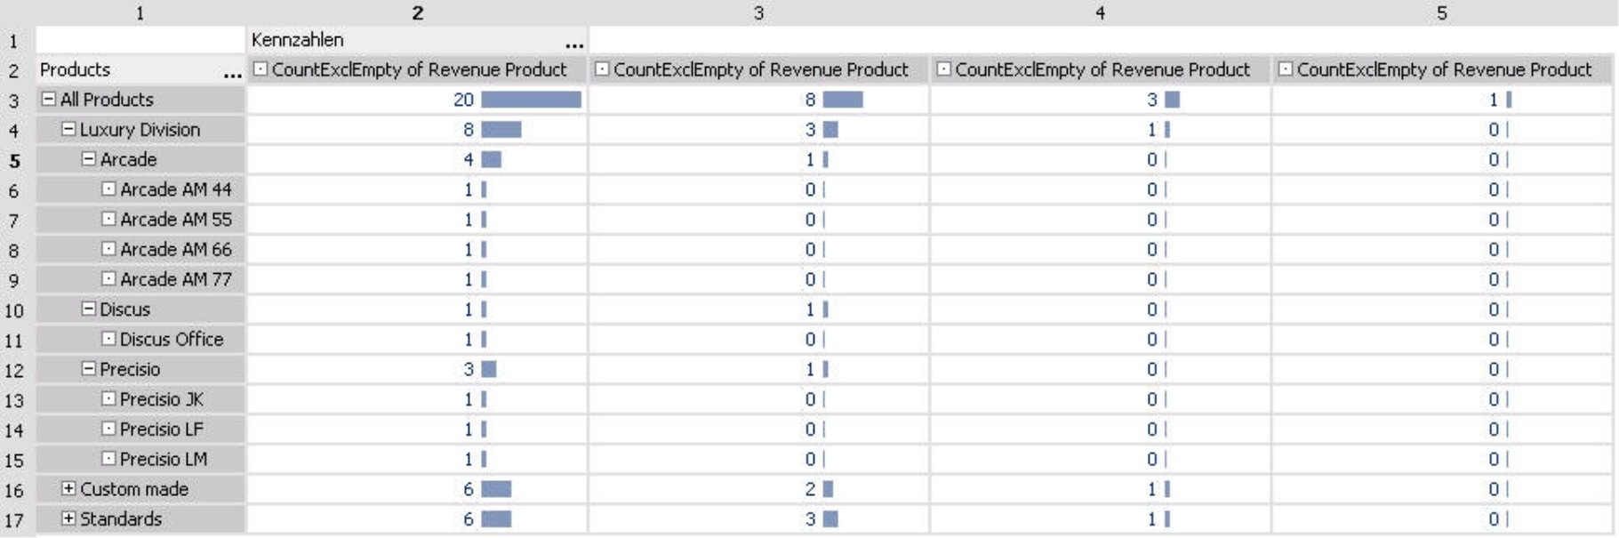Click the column 2 CountExclEmpty header icon

(260, 68)
